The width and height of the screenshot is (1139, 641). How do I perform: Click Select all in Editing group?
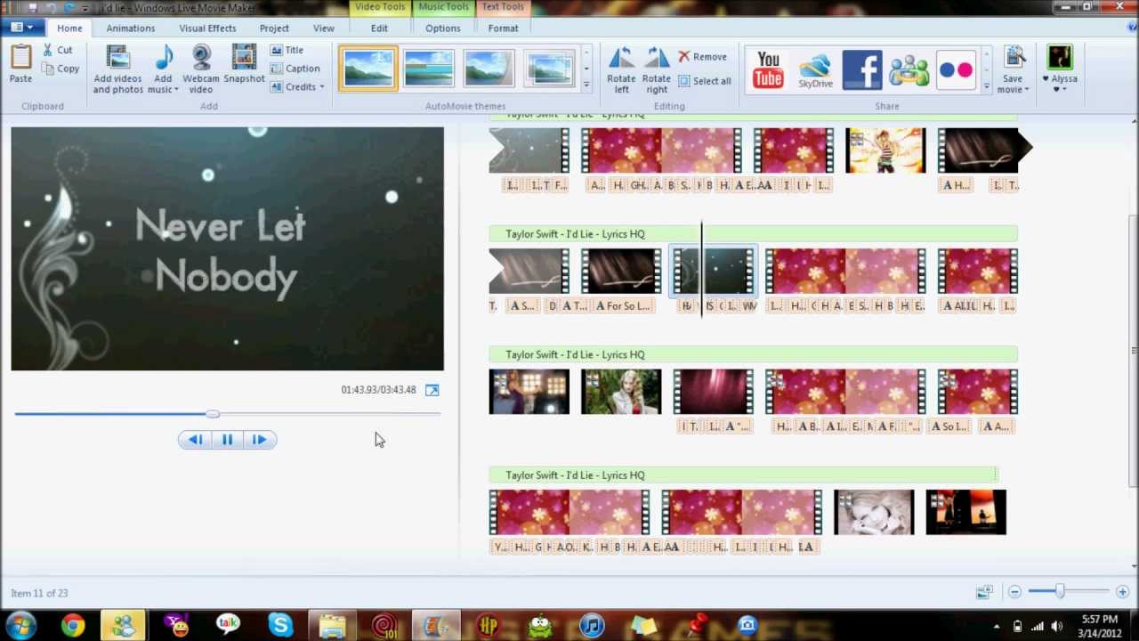click(x=704, y=81)
